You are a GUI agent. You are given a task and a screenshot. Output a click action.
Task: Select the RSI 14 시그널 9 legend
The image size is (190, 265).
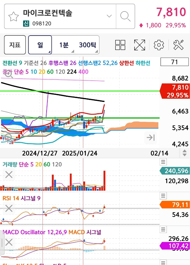22,198
